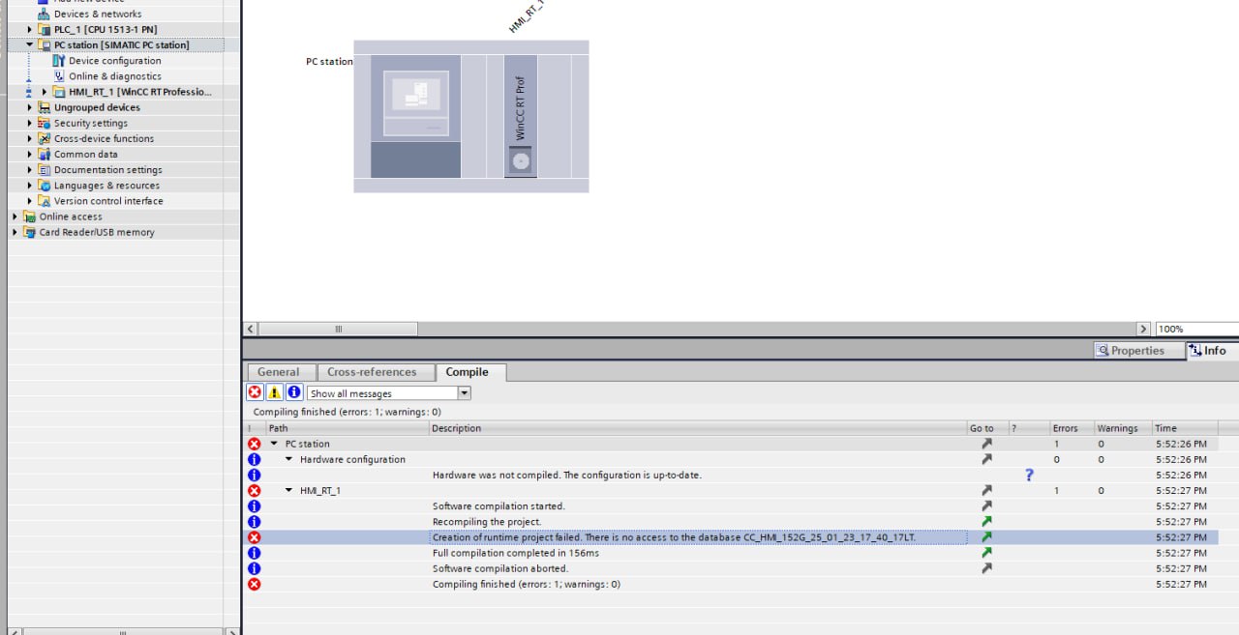This screenshot has height=635, width=1239.
Task: Expand the Version control interface node
Action: point(30,201)
